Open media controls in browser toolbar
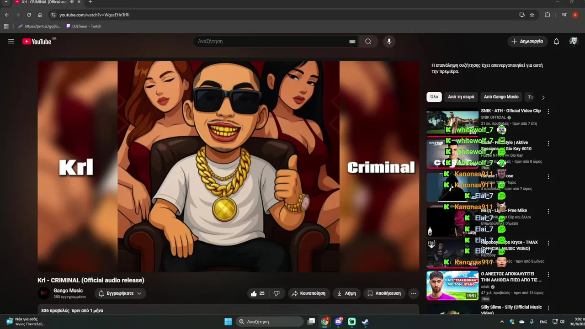This screenshot has width=585, height=329. 563,15
